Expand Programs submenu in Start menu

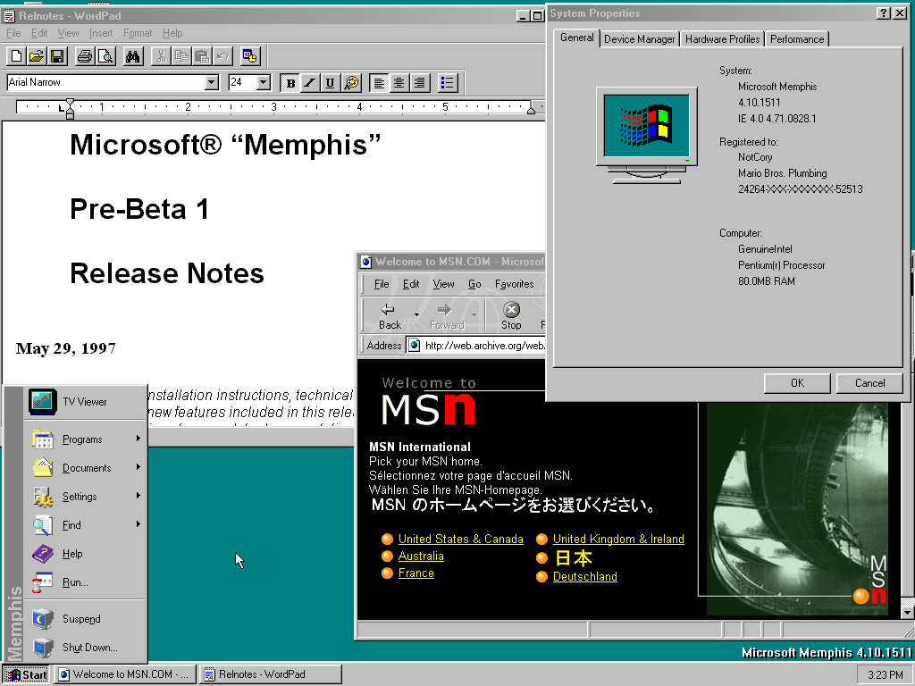85,439
